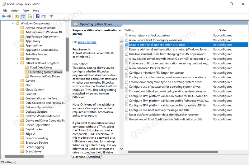Screen dimensions: 249x165
Task: Click the settings list horizontal scrollbar
Action: [x=173, y=152]
